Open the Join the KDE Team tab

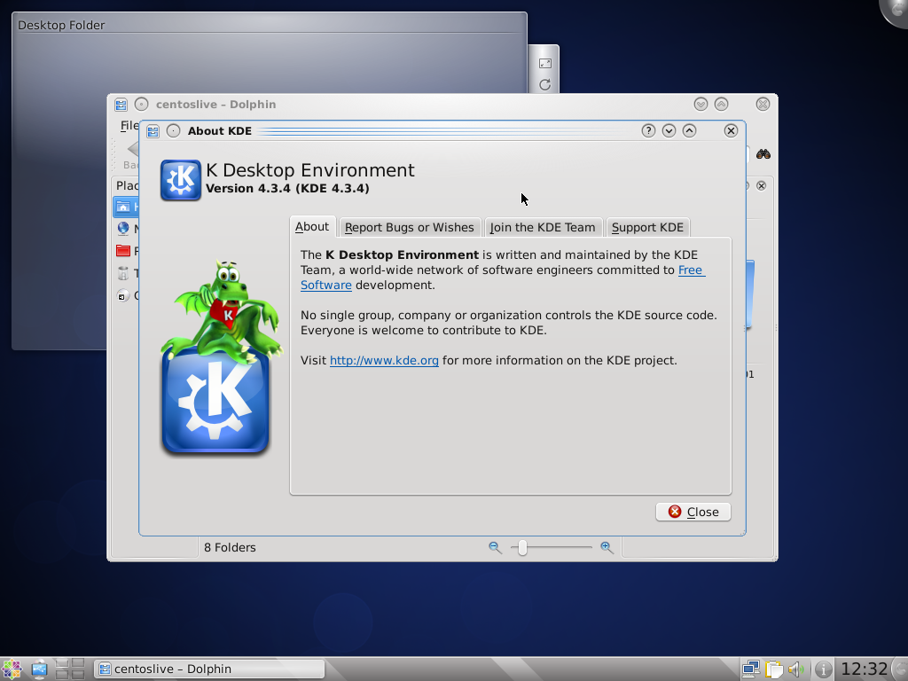(543, 228)
